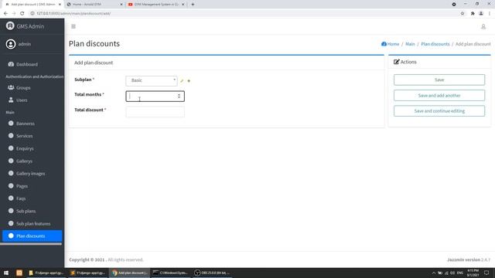Open the Windows Start menu
This screenshot has height=278, width=495.
coord(6,273)
